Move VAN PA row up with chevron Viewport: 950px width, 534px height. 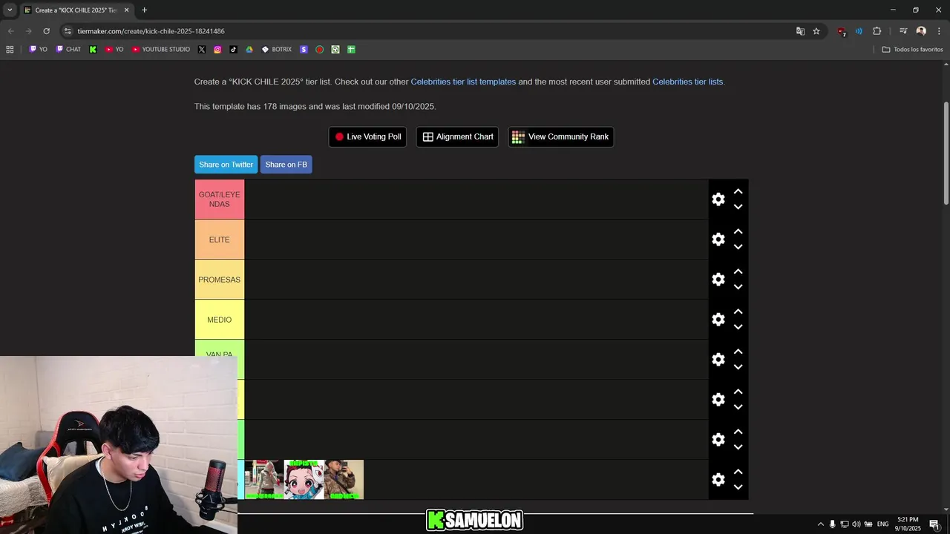(x=738, y=352)
